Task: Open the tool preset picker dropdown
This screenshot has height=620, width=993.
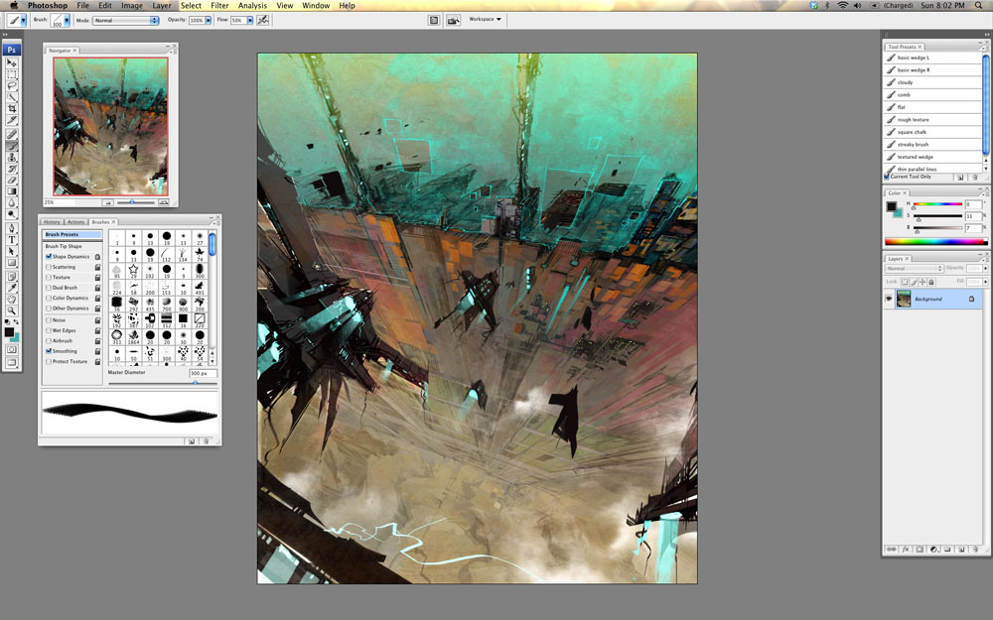Action: coord(24,20)
